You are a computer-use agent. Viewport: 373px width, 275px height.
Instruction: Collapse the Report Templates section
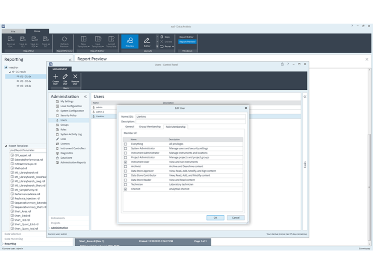(x=6, y=146)
